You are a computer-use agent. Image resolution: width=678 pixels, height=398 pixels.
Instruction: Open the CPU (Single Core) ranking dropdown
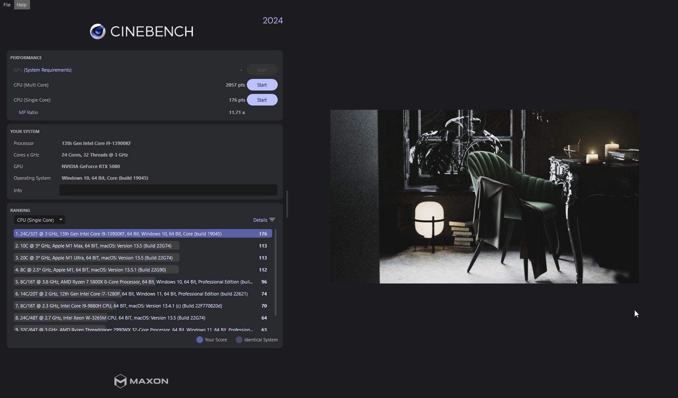39,220
